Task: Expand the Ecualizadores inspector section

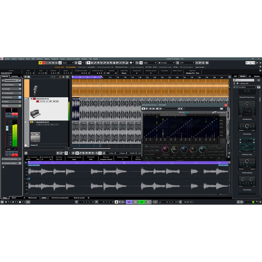Action: click(x=11, y=93)
